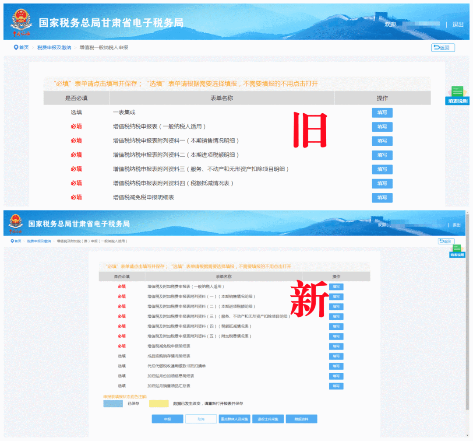The image size is (473, 441).
Task: Select 代扣代缴税收通用缴款书抵扣清单 text
Action: tap(176, 366)
